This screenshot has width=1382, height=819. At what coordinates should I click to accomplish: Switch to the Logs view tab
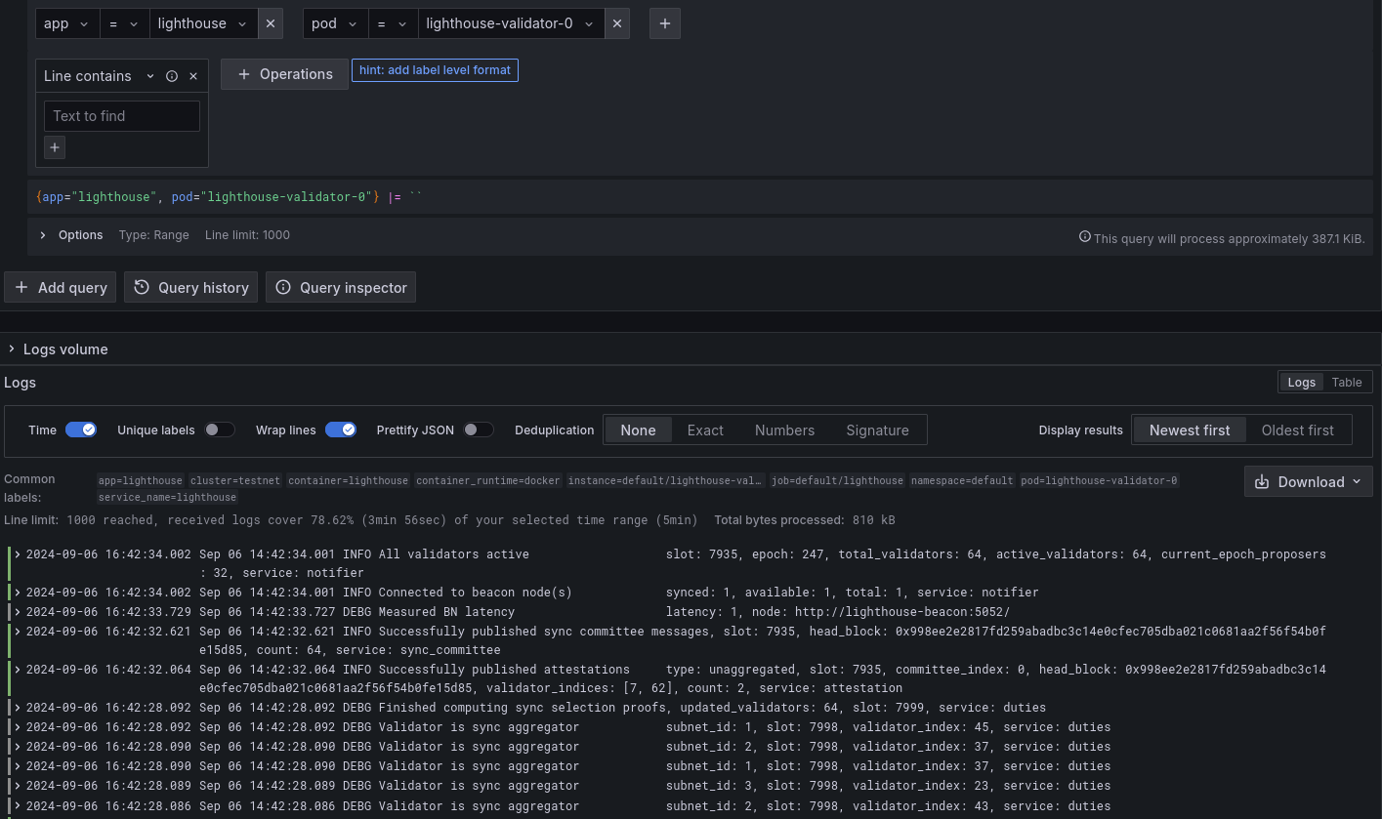point(1301,383)
